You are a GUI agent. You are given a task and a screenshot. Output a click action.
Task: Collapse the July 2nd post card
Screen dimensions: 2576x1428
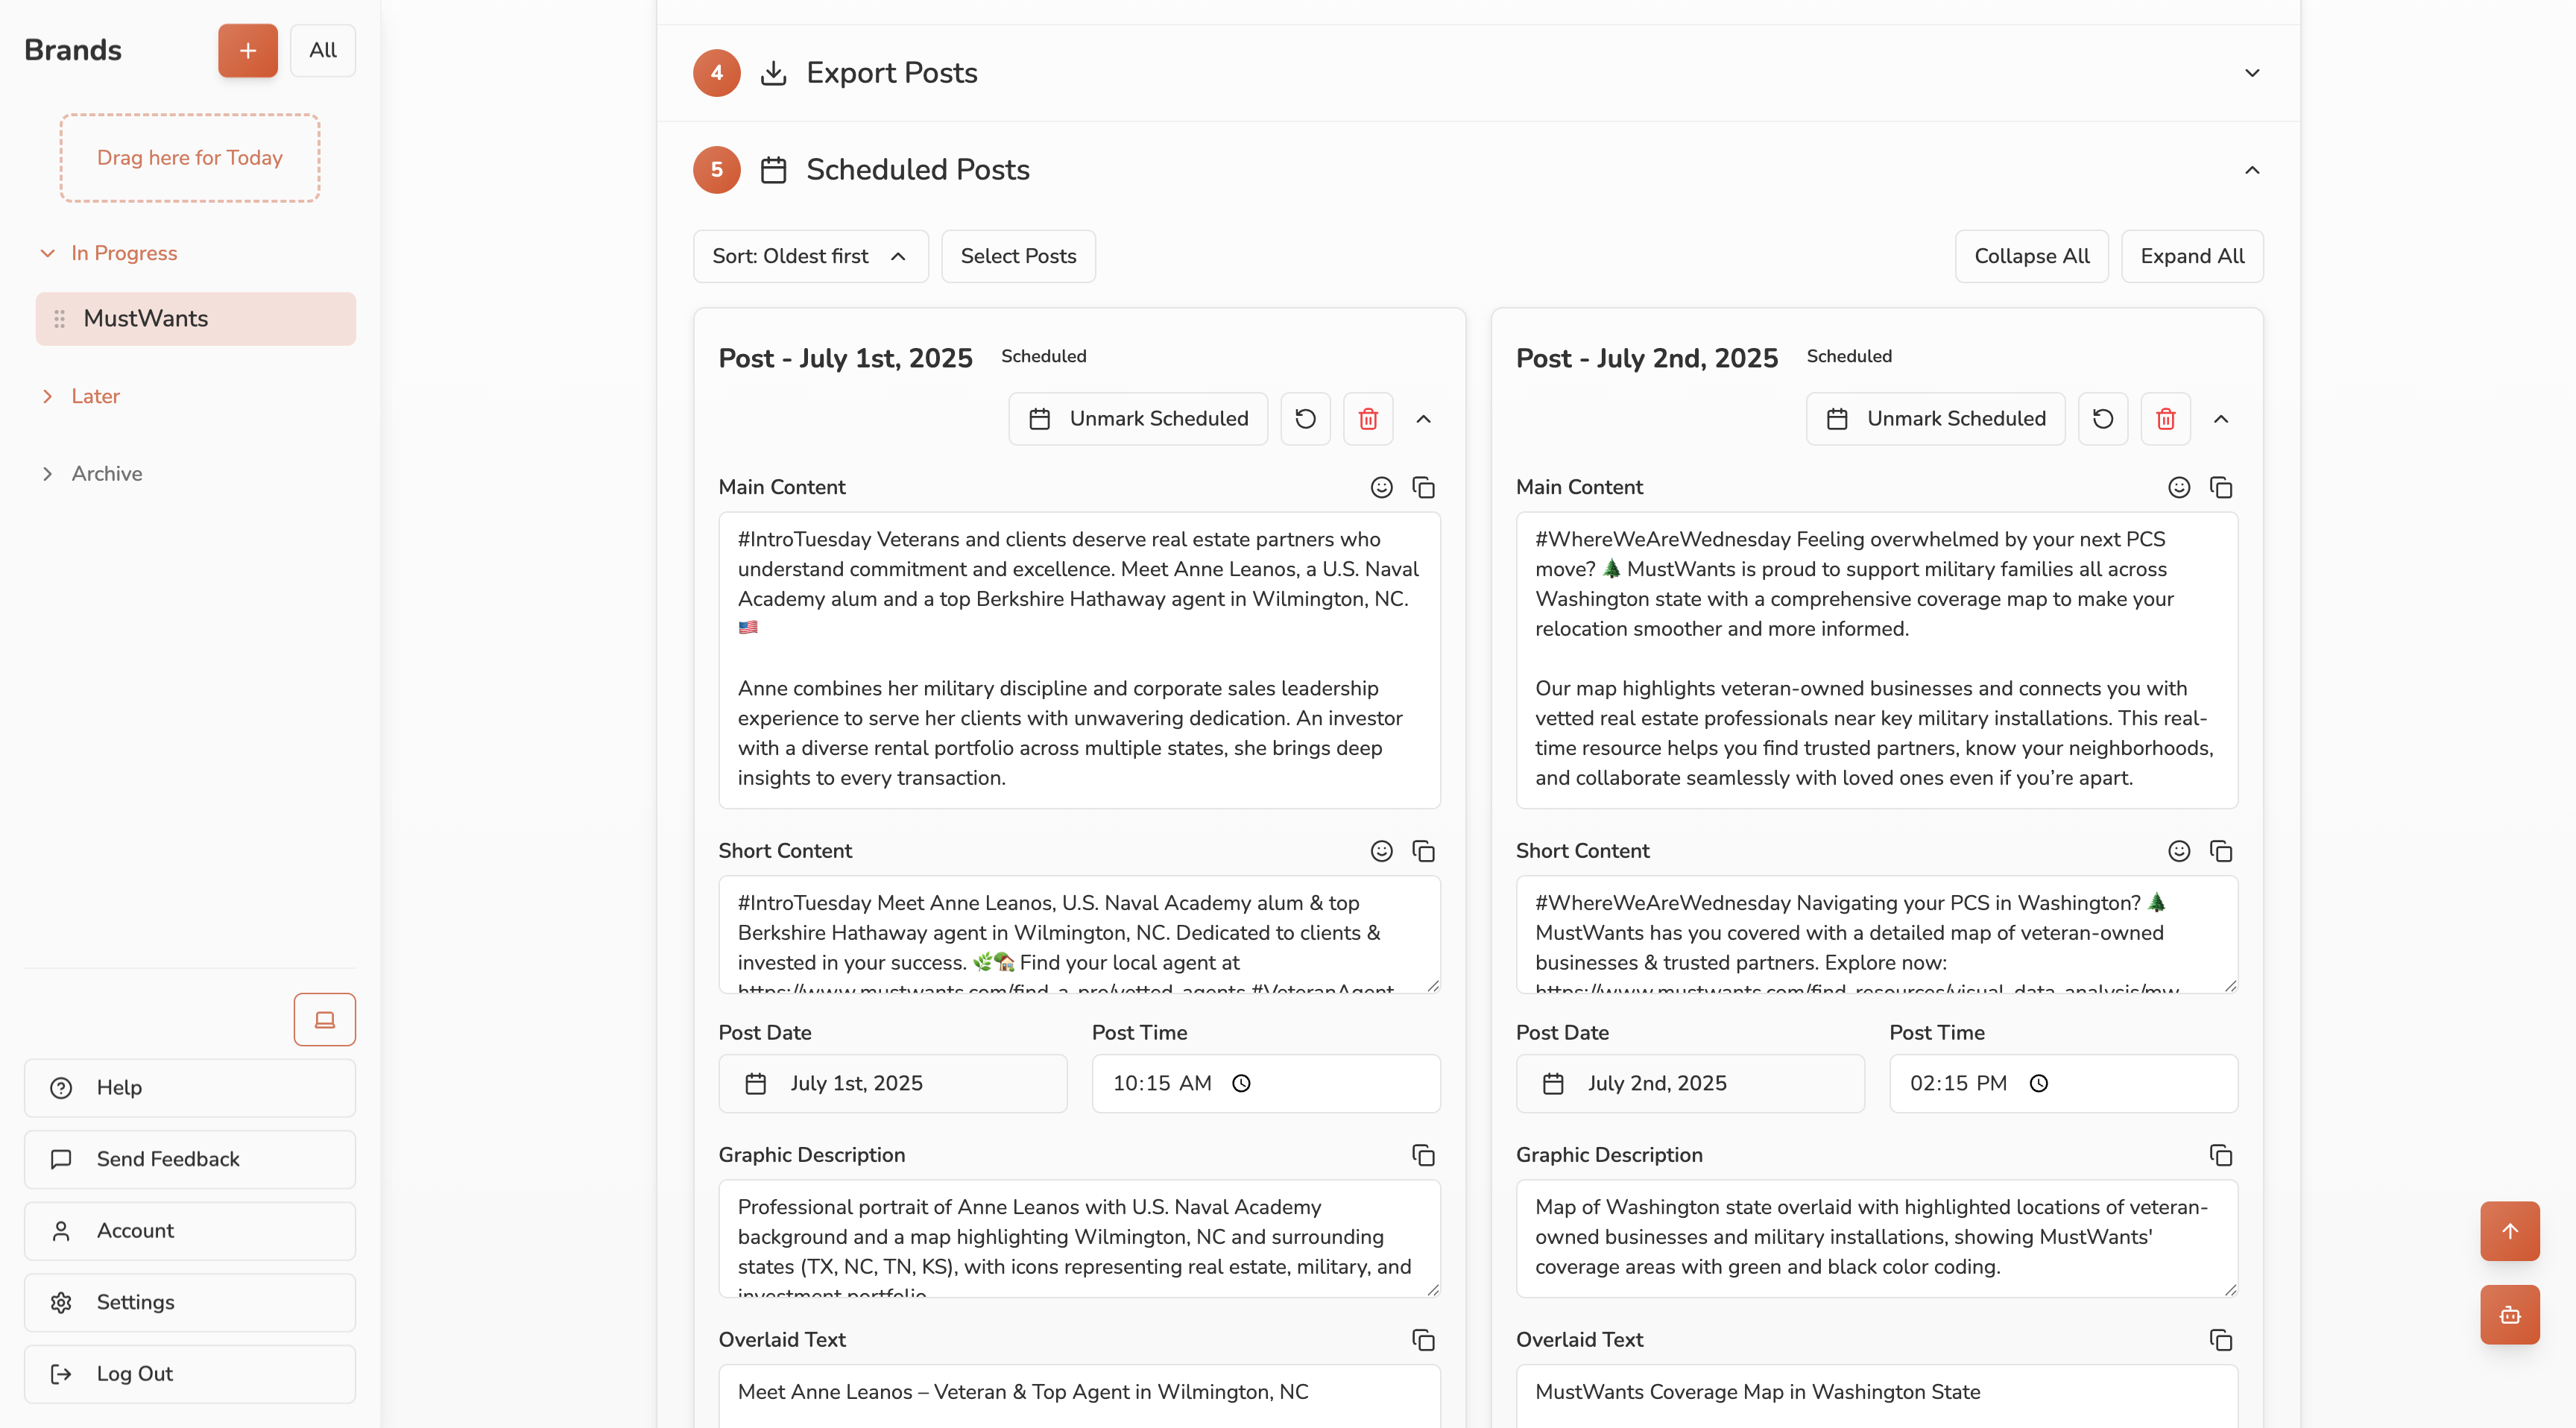2221,418
